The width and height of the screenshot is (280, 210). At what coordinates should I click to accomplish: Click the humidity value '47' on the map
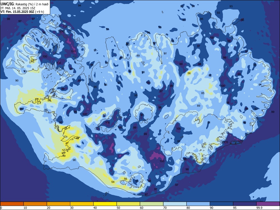point(67,143)
